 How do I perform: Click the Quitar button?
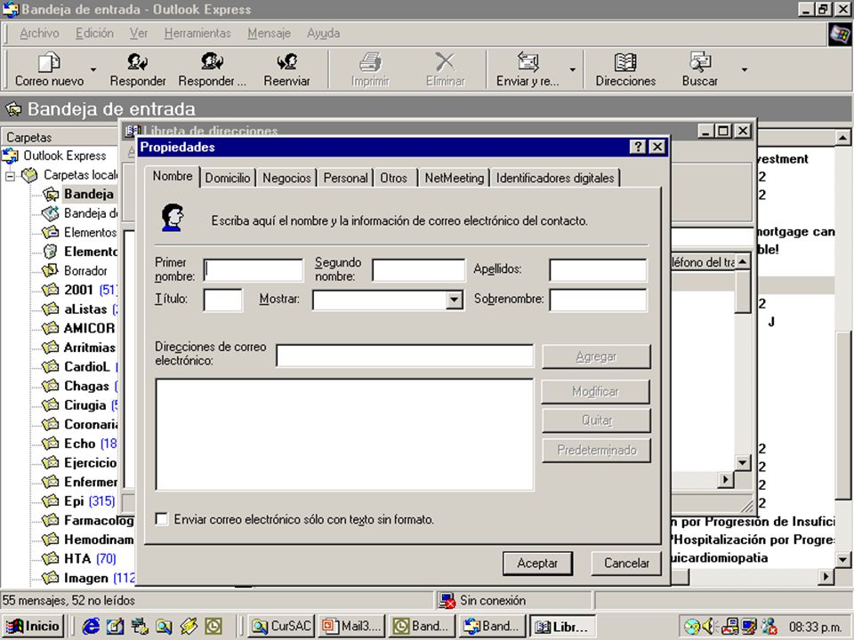tap(596, 420)
